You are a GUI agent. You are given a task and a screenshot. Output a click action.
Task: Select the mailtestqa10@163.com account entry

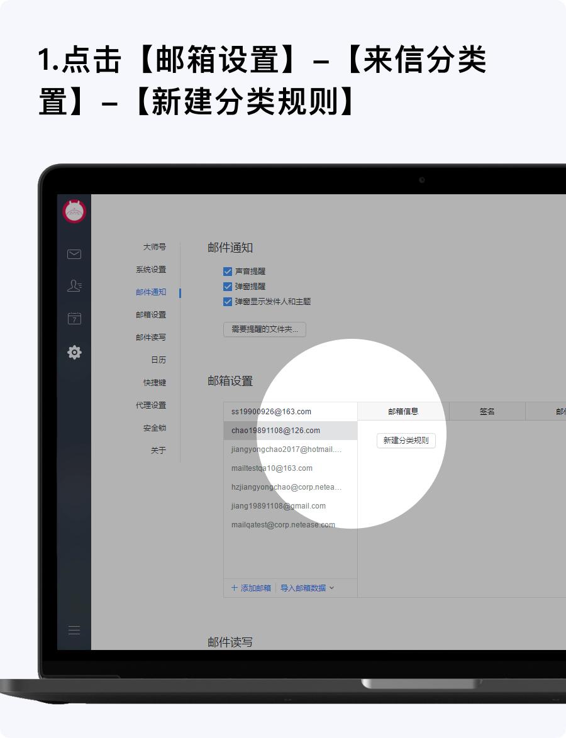[272, 468]
